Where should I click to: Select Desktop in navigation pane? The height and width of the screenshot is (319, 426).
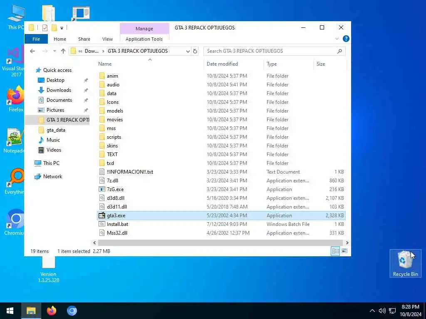pyautogui.click(x=55, y=80)
